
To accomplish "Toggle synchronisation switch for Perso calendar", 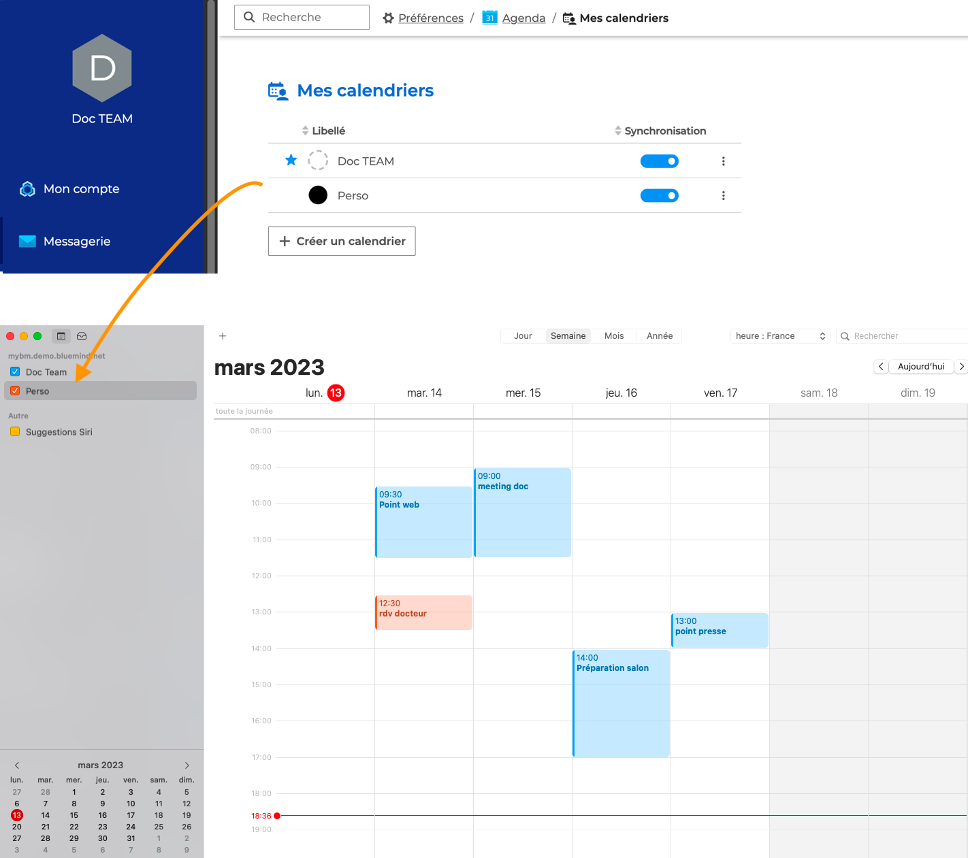I will click(659, 196).
